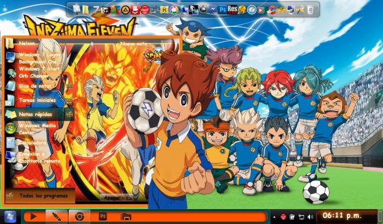Launch the Res app from the dock
383x224 pixels.
[232, 10]
